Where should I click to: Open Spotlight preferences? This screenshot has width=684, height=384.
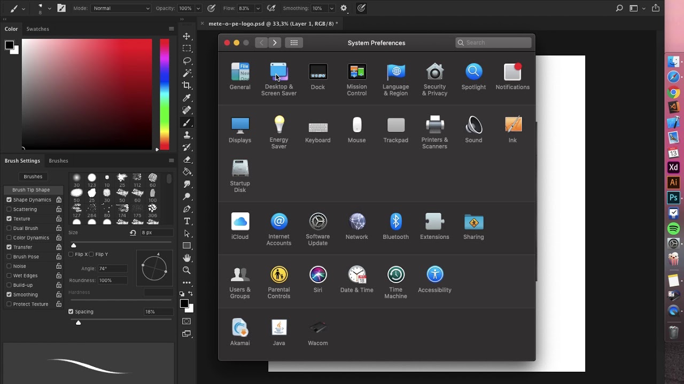pyautogui.click(x=474, y=76)
